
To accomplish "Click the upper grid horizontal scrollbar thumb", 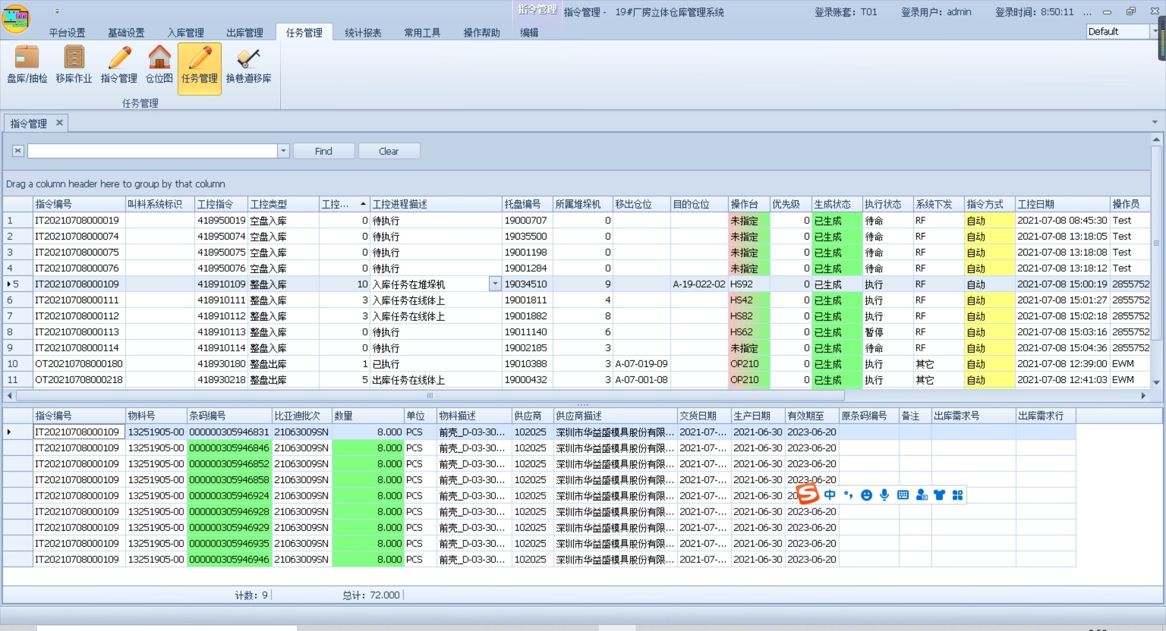I will coord(430,396).
